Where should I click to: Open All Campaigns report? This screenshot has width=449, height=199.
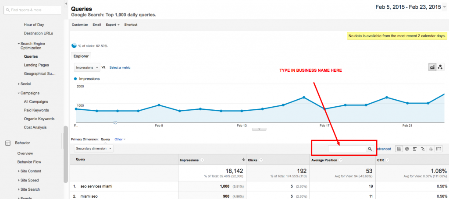[x=36, y=101]
